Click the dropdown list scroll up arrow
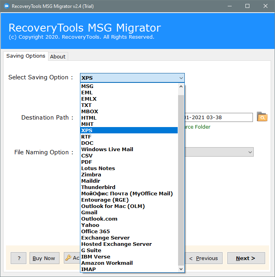275x277 pixels. [x=181, y=86]
